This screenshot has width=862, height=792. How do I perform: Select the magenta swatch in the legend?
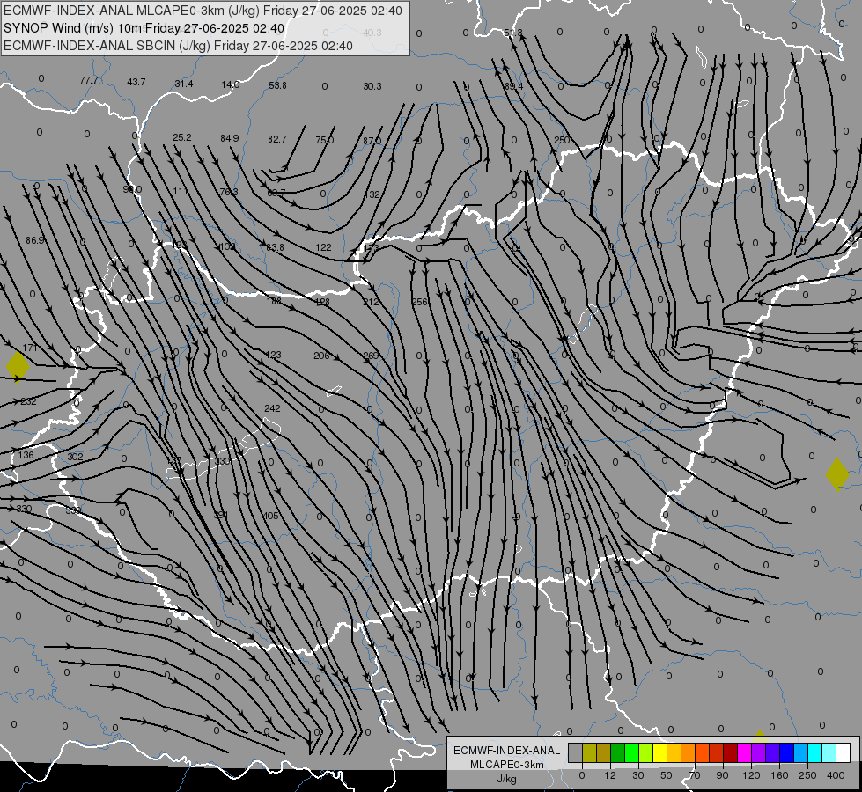(744, 753)
